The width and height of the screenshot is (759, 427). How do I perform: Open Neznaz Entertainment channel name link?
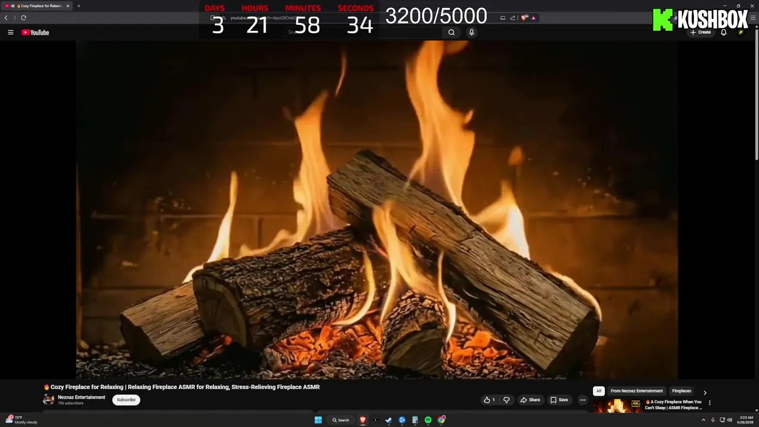coord(81,397)
